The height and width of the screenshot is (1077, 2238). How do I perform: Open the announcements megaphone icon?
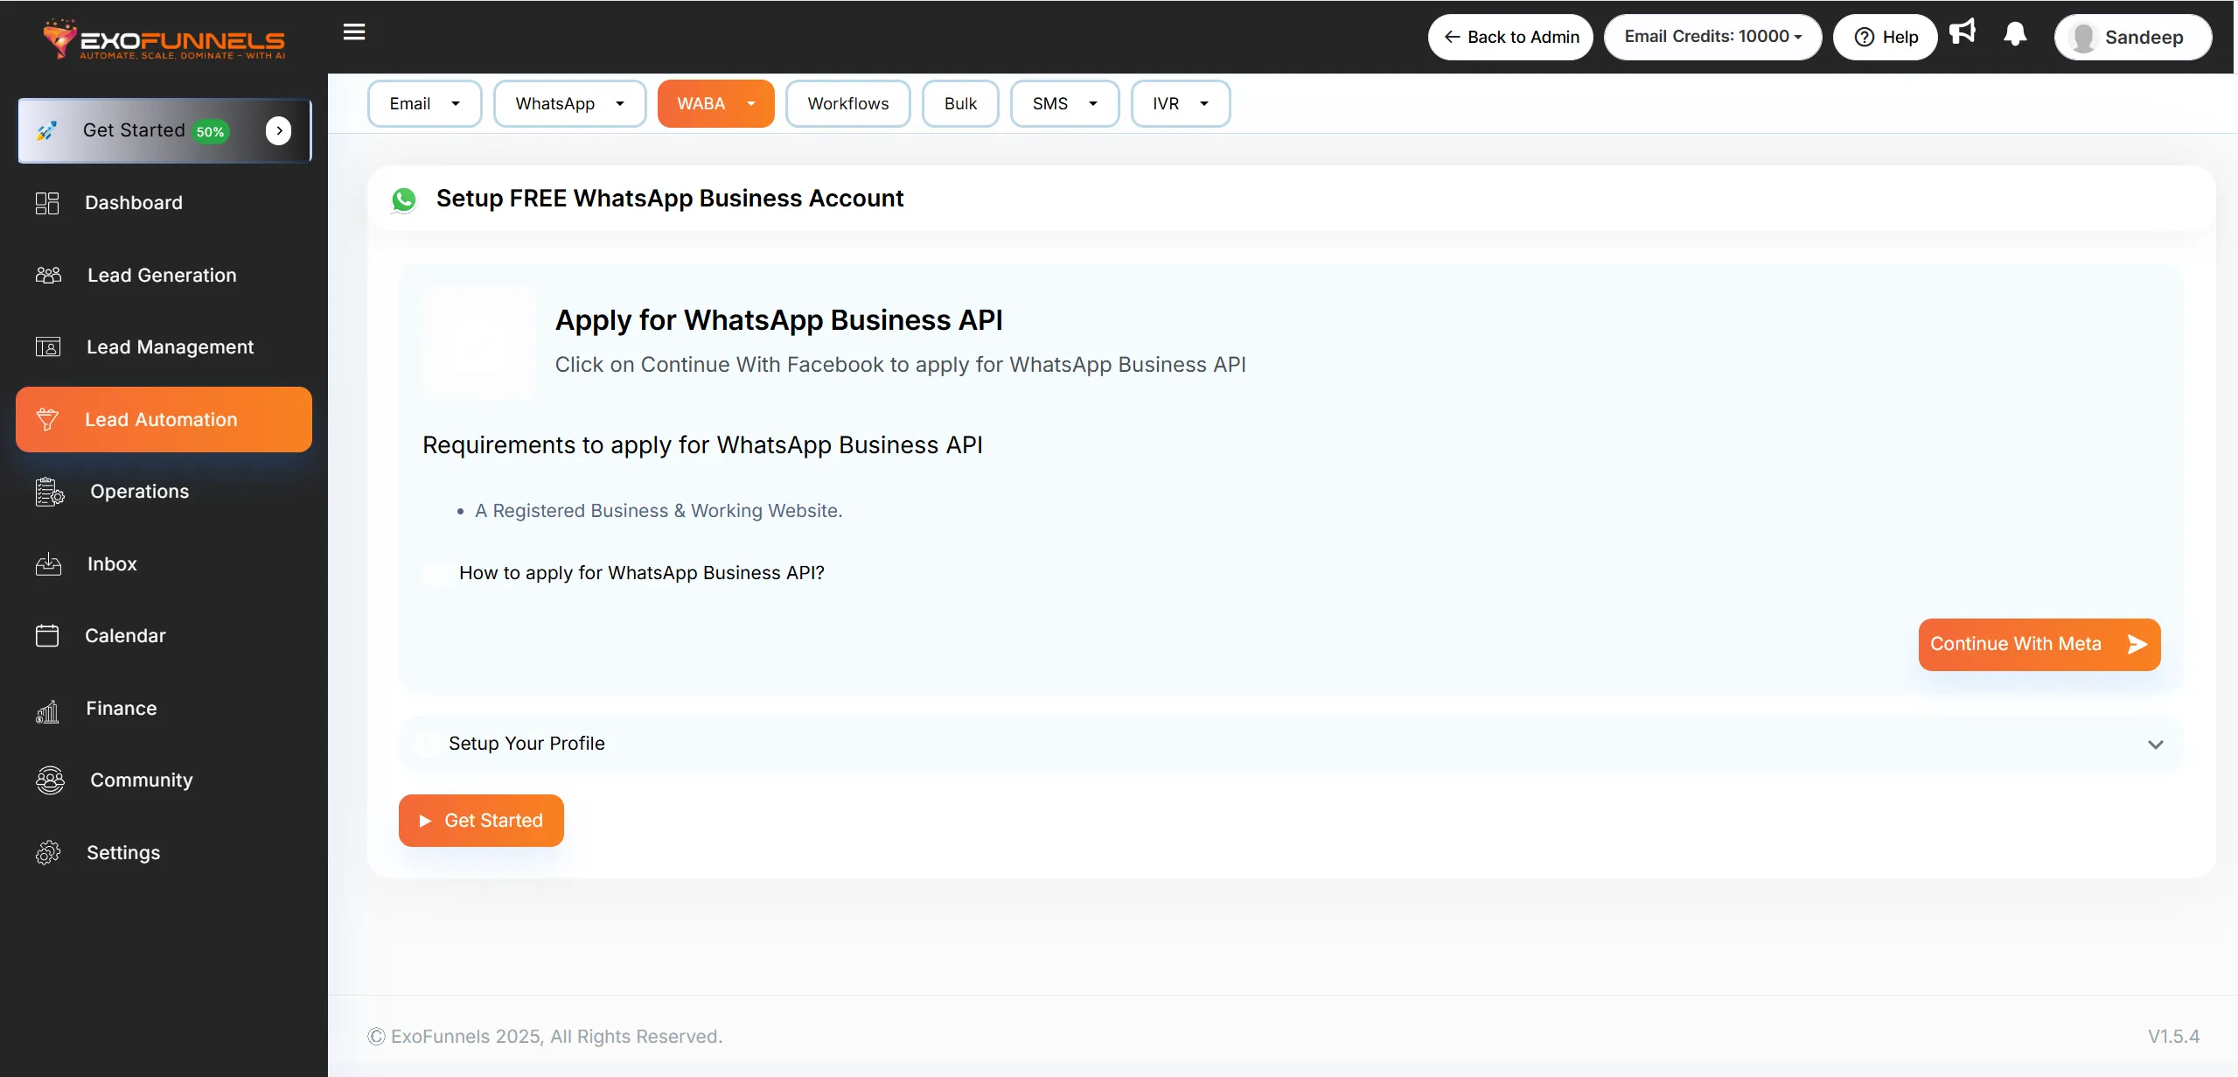tap(1963, 31)
